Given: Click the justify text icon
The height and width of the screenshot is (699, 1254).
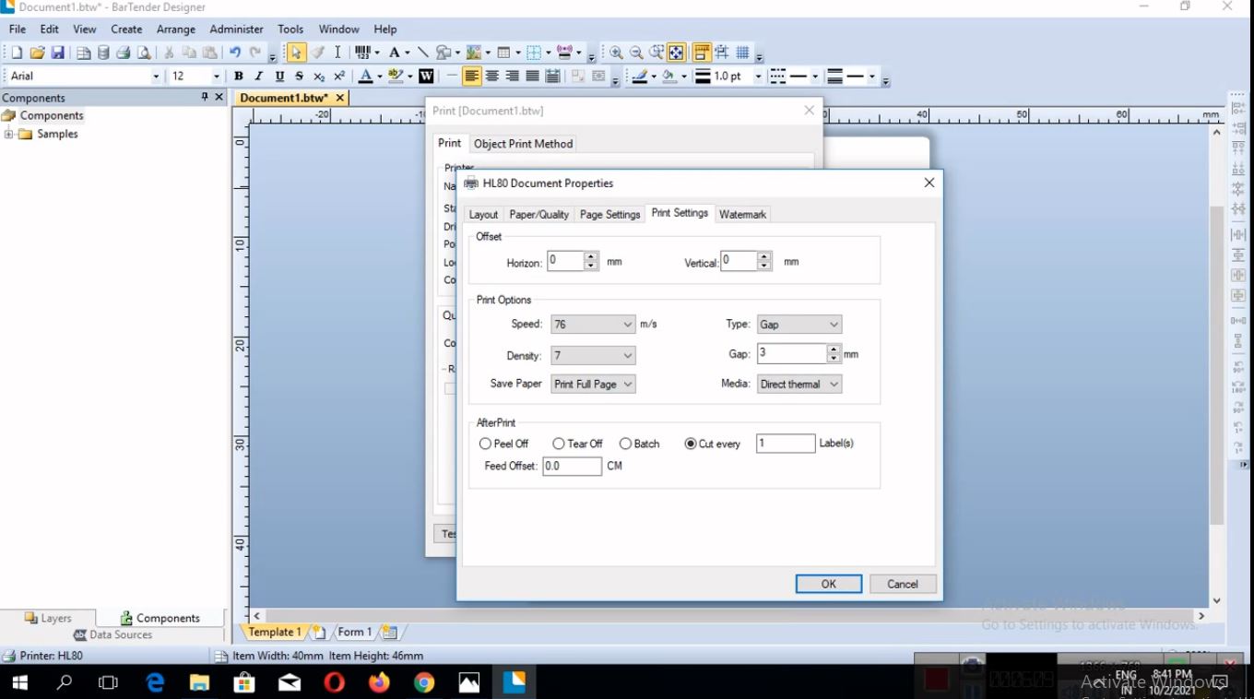Looking at the screenshot, I should pos(532,77).
